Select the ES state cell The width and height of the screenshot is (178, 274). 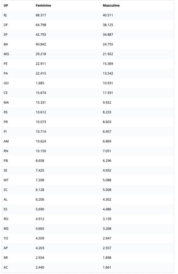point(6,209)
